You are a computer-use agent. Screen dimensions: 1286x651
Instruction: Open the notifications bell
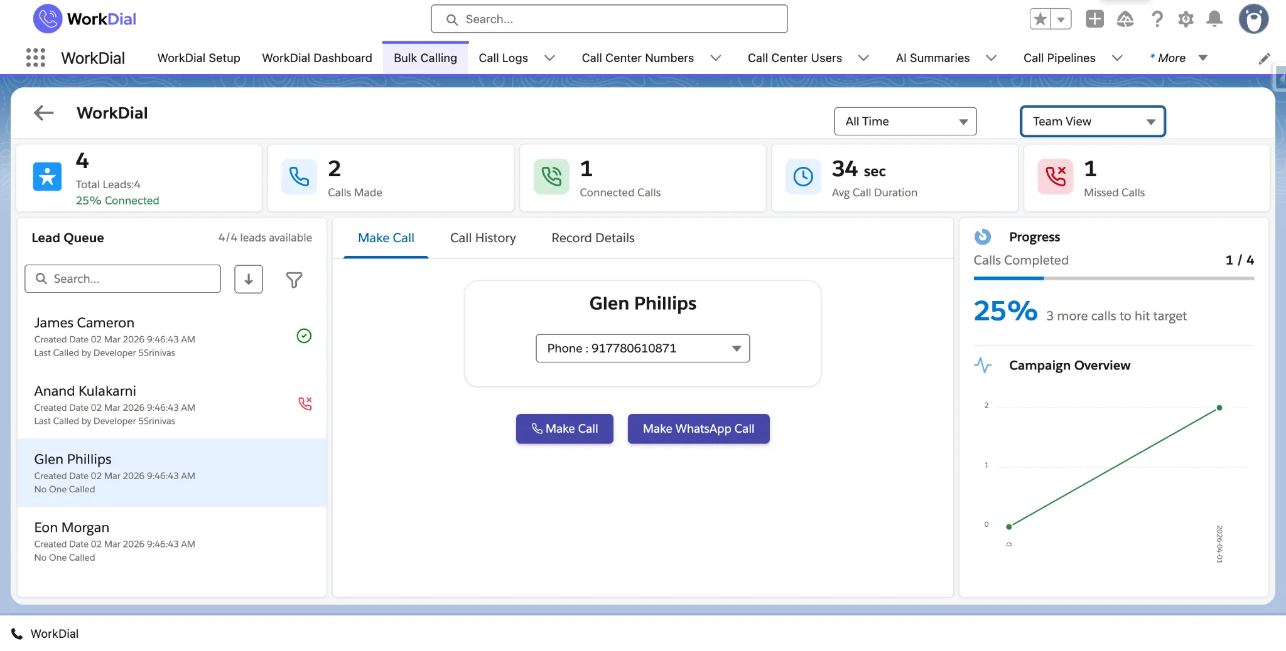click(x=1214, y=19)
